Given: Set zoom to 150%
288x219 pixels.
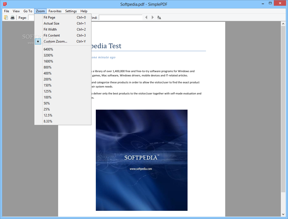Looking at the screenshot, I should tap(63, 85).
